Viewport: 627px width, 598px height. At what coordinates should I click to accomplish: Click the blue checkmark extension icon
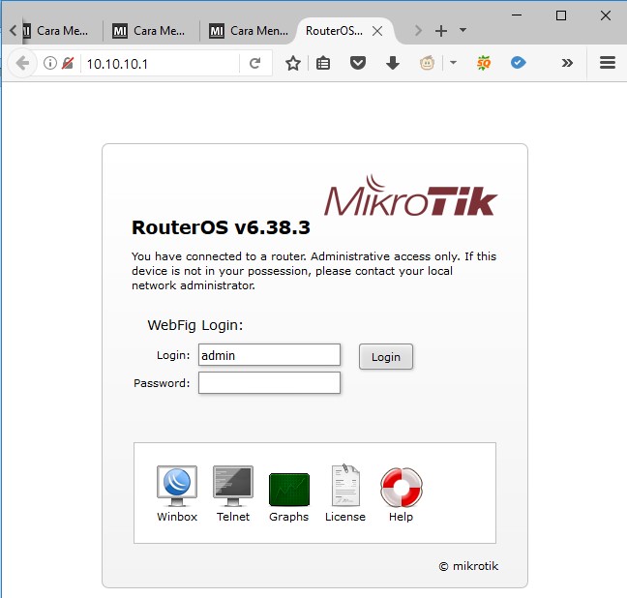[x=519, y=62]
